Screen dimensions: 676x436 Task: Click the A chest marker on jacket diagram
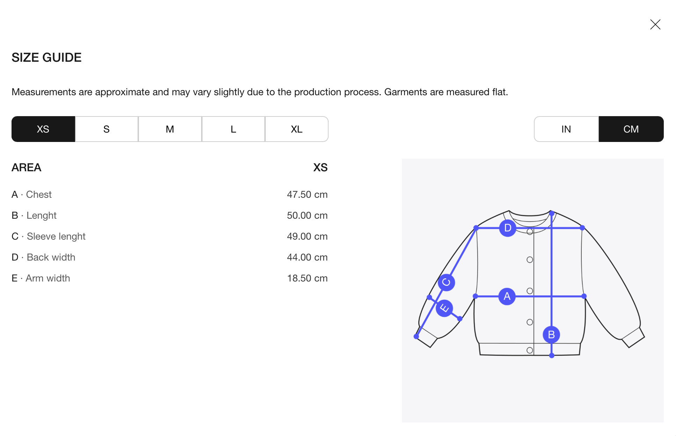[x=507, y=296]
